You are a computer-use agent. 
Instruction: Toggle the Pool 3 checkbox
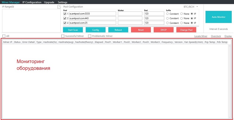click(65, 23)
